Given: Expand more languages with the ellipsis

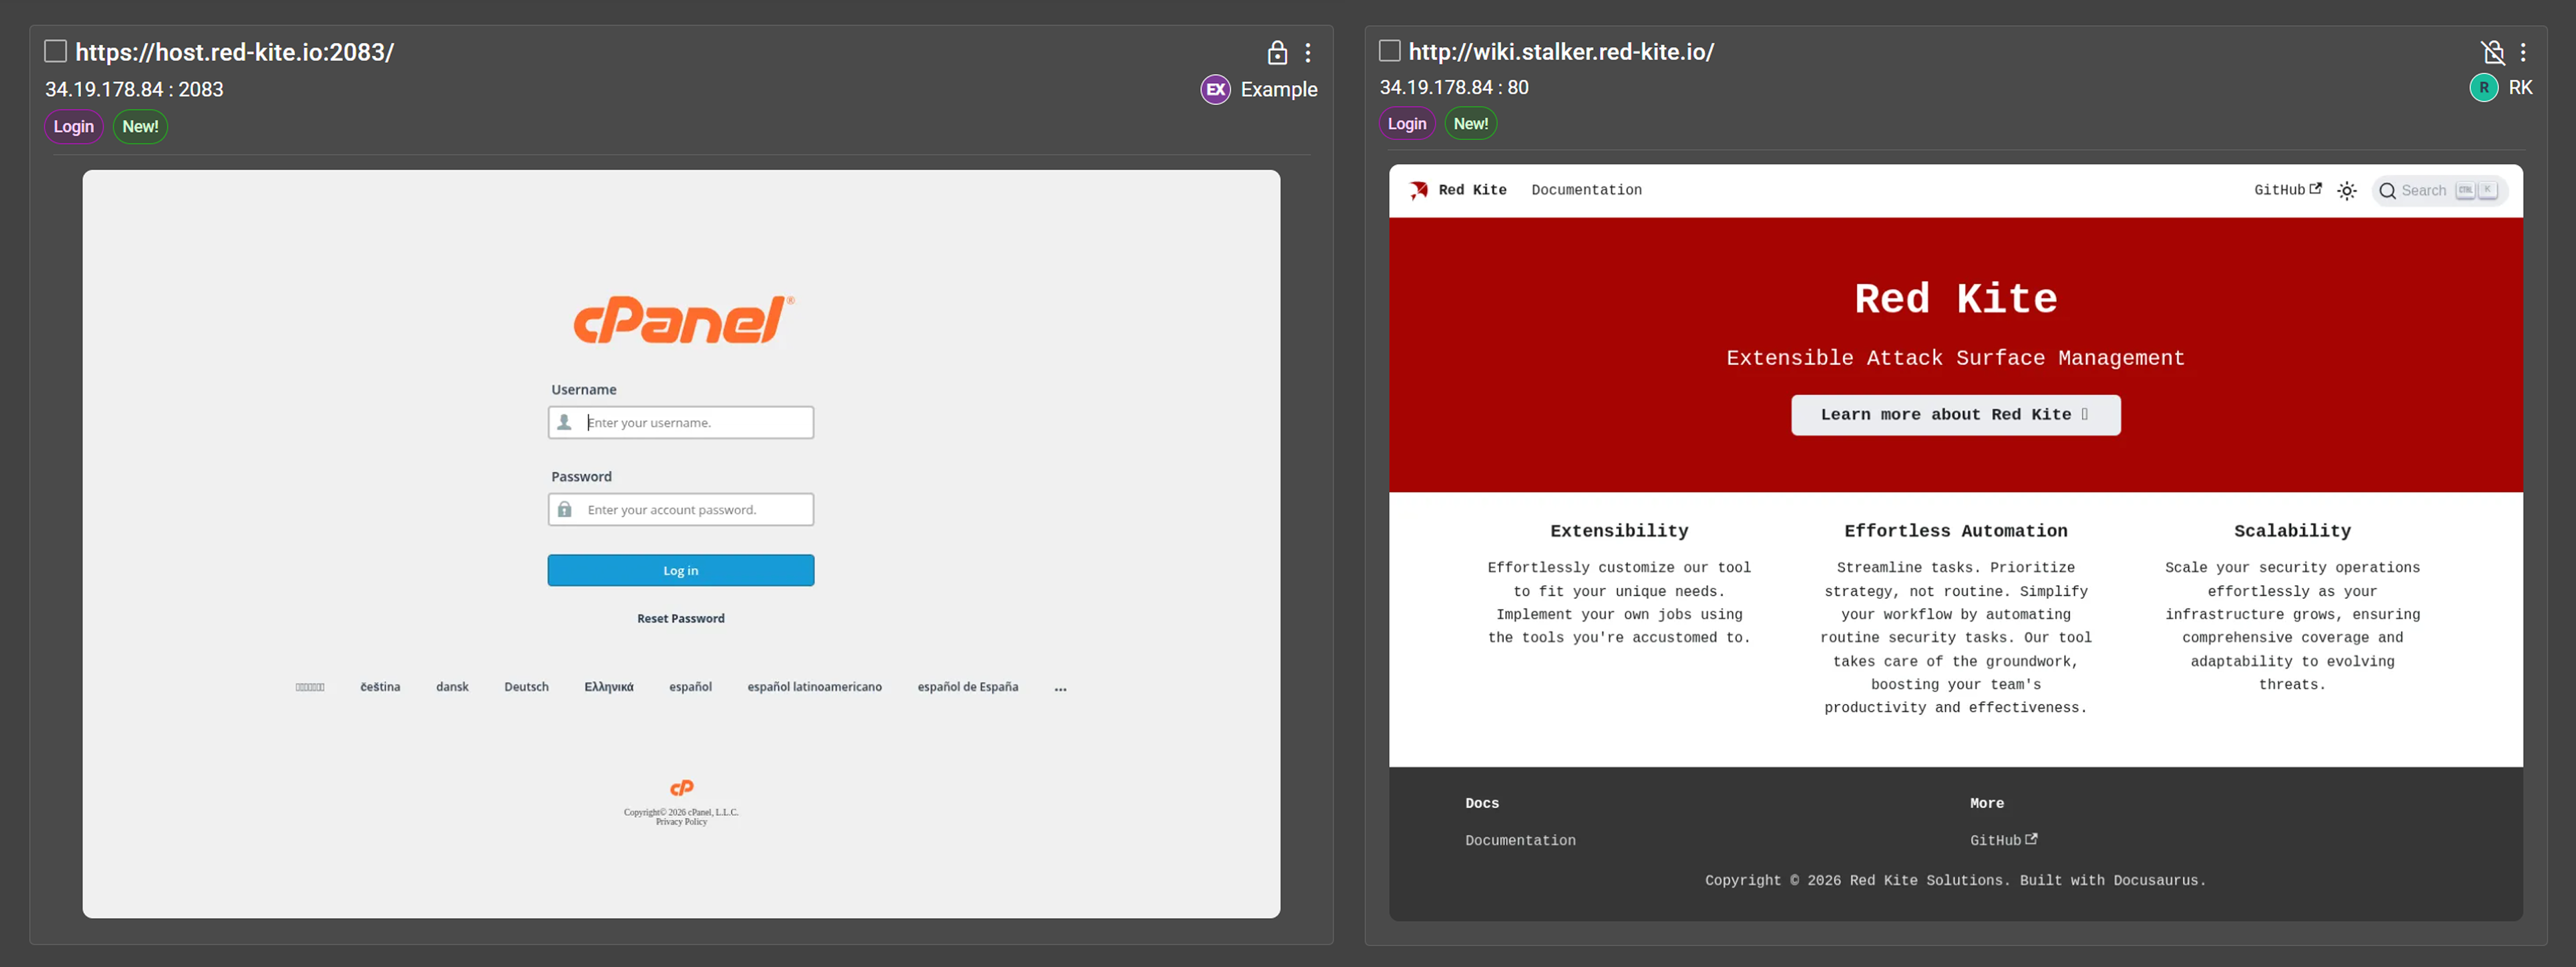Looking at the screenshot, I should [x=1060, y=688].
